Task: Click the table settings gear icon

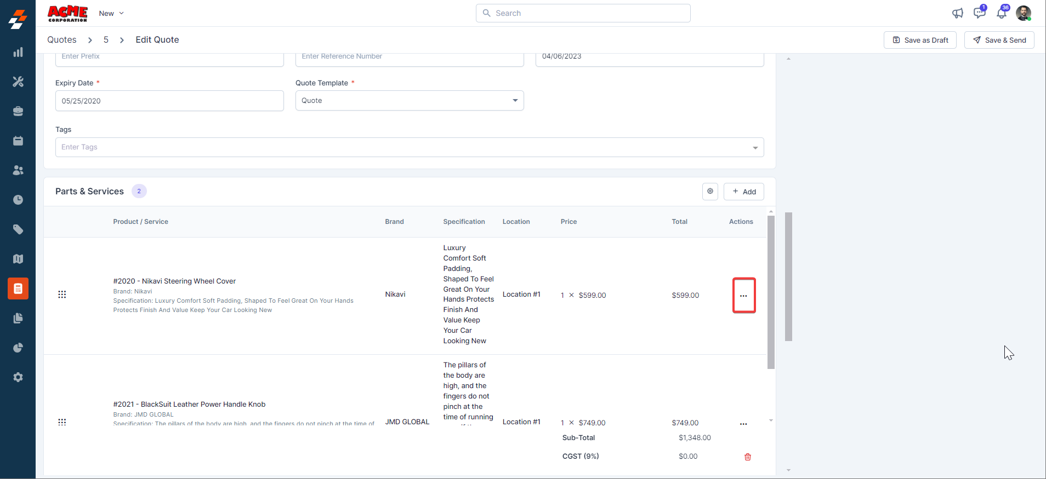Action: (x=710, y=192)
